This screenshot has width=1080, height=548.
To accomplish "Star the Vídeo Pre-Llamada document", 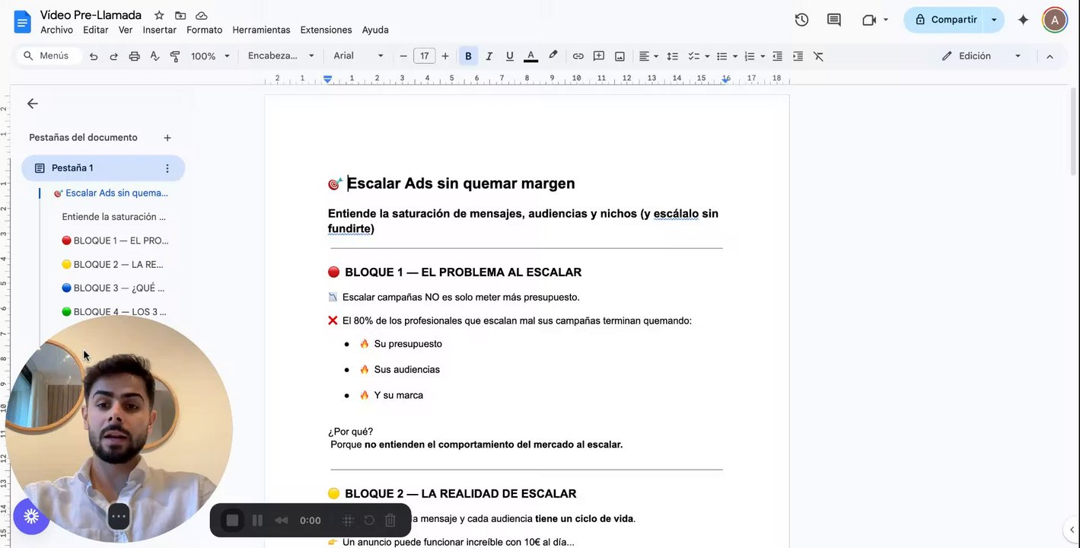I will click(159, 15).
